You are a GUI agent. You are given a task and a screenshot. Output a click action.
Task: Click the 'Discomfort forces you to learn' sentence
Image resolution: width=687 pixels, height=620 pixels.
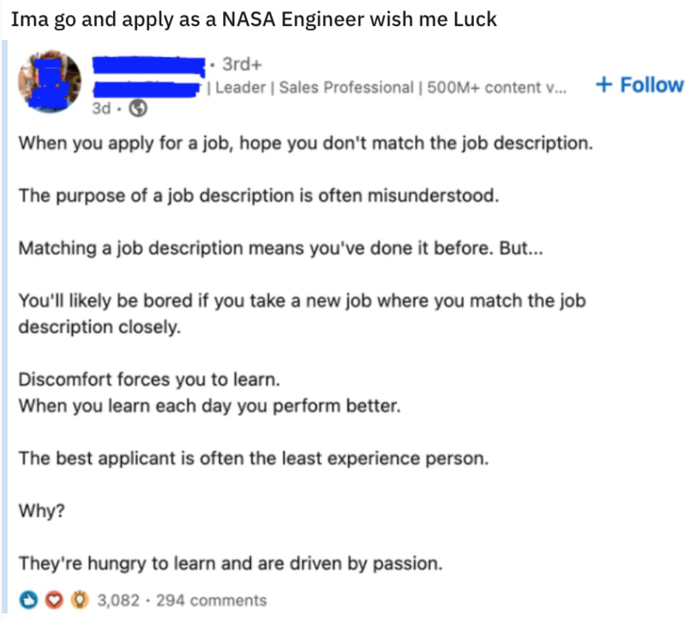click(149, 379)
